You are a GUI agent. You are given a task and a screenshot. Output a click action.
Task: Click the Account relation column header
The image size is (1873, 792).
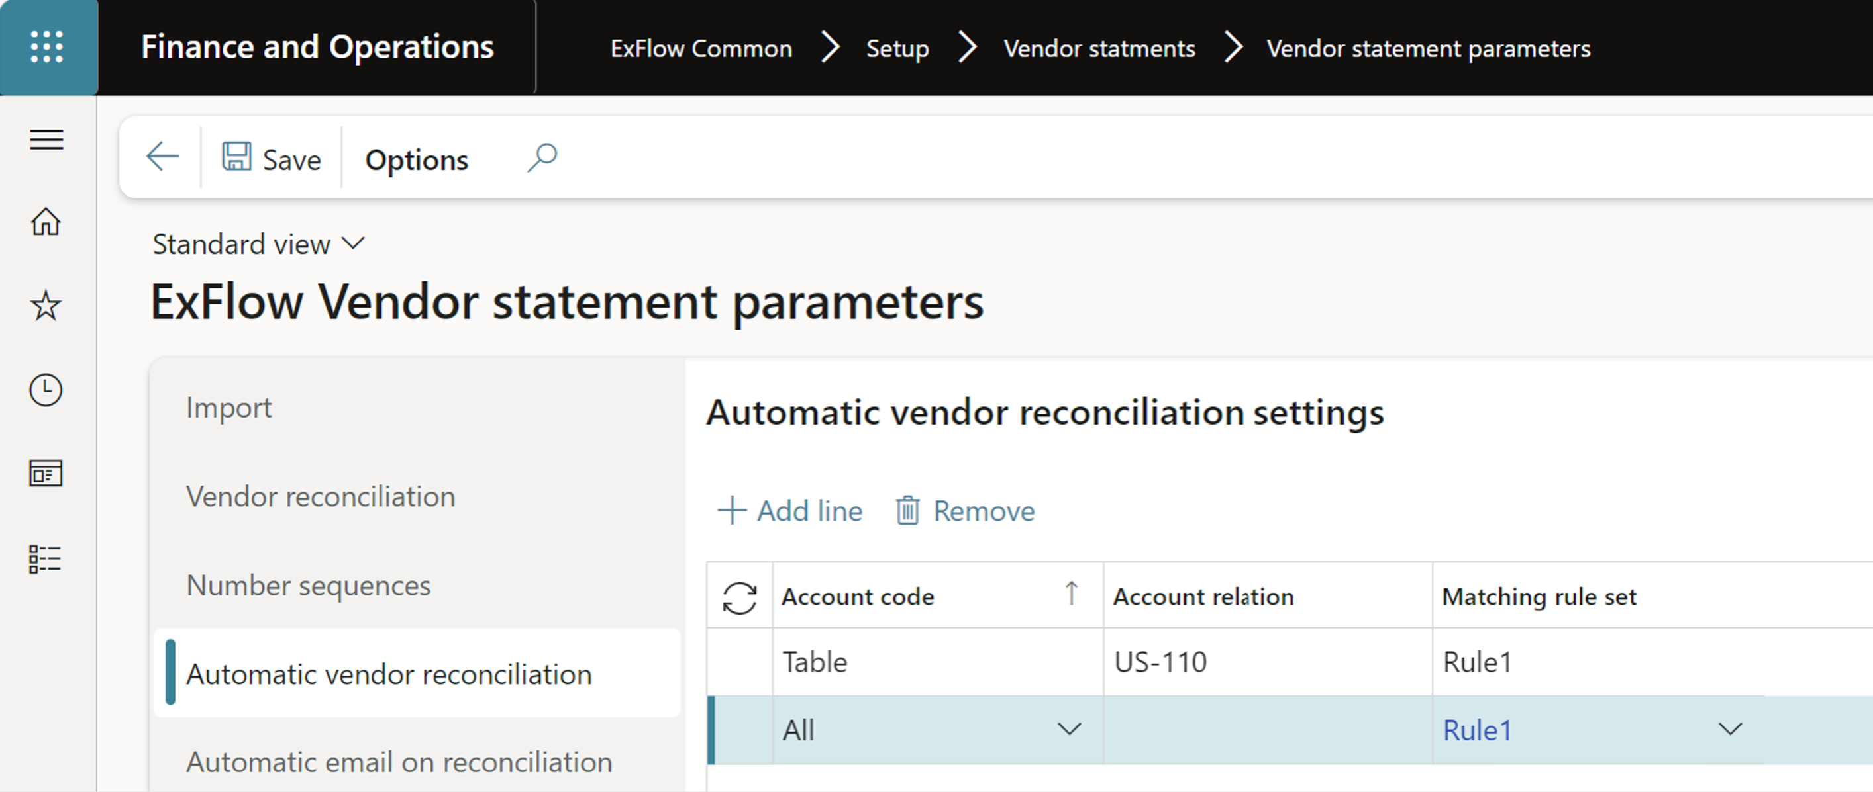pyautogui.click(x=1268, y=595)
